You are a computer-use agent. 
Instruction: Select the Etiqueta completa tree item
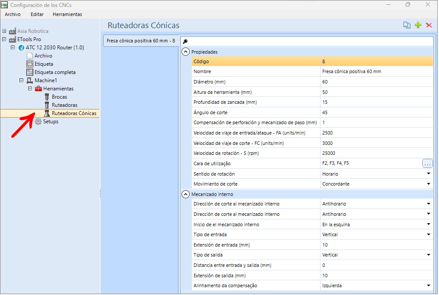(55, 72)
